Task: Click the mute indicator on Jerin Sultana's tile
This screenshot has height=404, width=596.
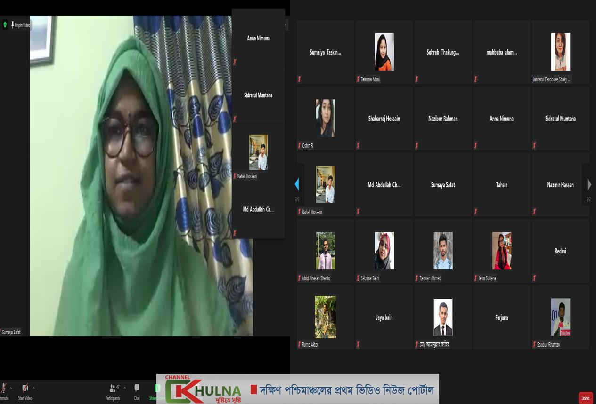Action: [475, 278]
